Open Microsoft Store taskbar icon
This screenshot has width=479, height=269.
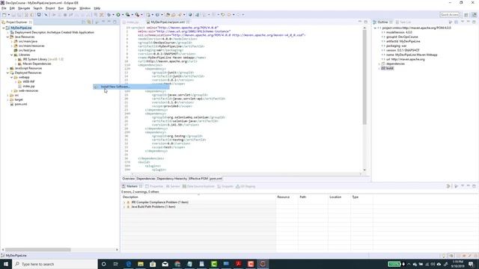(x=153, y=264)
